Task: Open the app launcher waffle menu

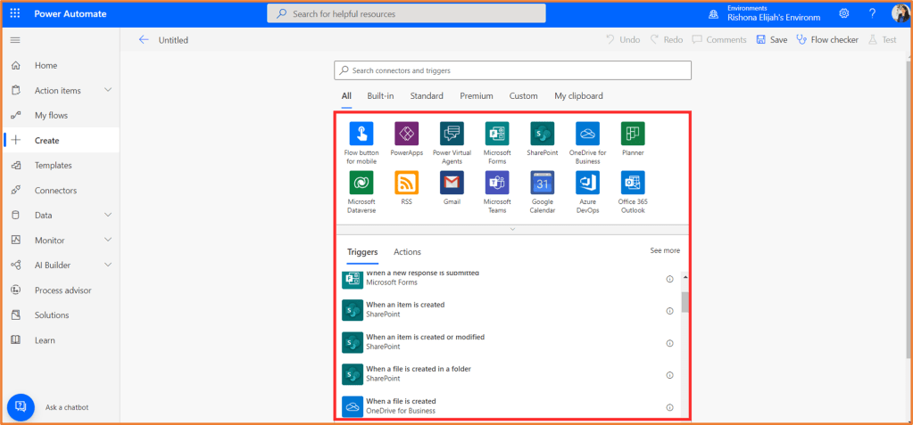Action: tap(15, 13)
